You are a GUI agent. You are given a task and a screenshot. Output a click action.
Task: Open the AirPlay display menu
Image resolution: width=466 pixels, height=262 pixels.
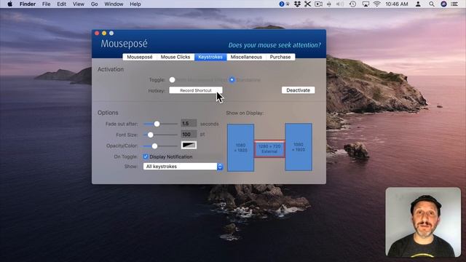click(366, 4)
